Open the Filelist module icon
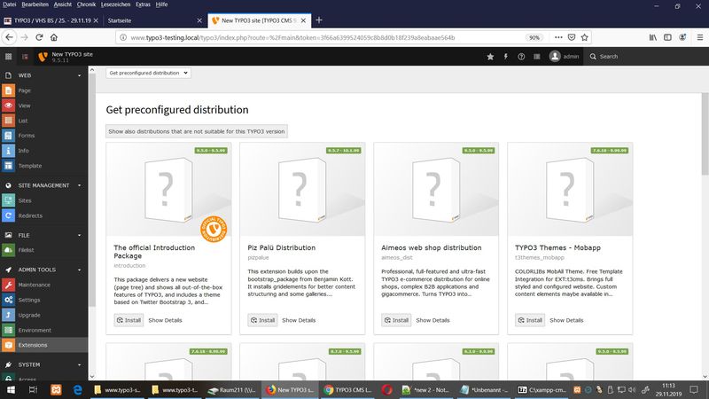 tap(8, 250)
